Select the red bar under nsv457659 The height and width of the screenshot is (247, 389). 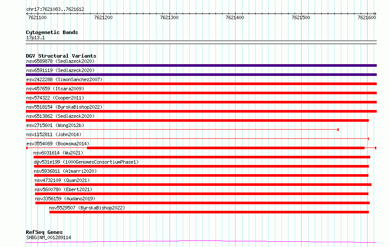pyautogui.click(x=201, y=93)
